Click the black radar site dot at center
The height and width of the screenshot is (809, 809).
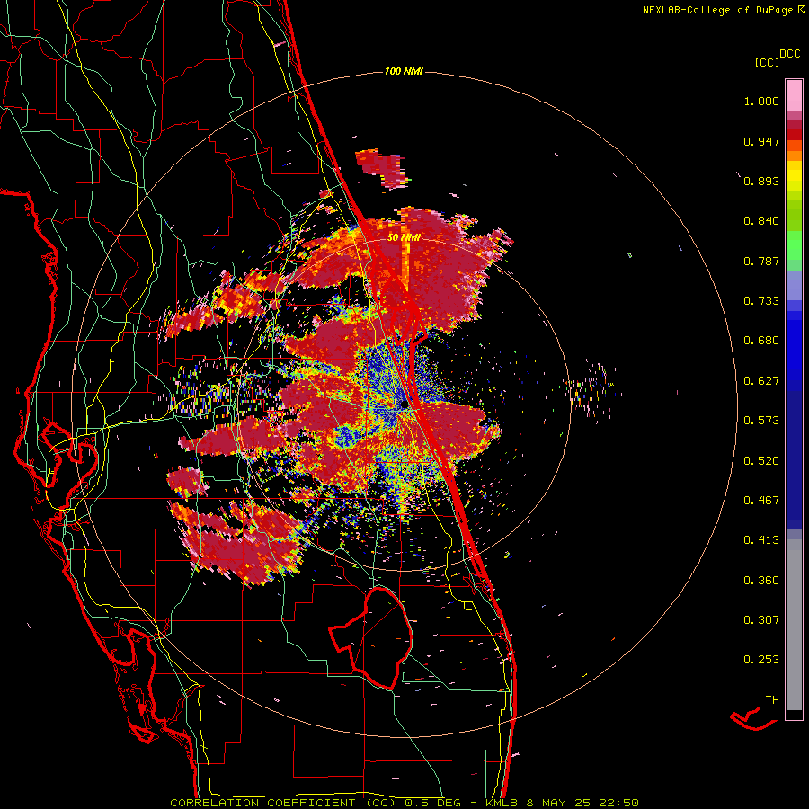[x=404, y=405]
